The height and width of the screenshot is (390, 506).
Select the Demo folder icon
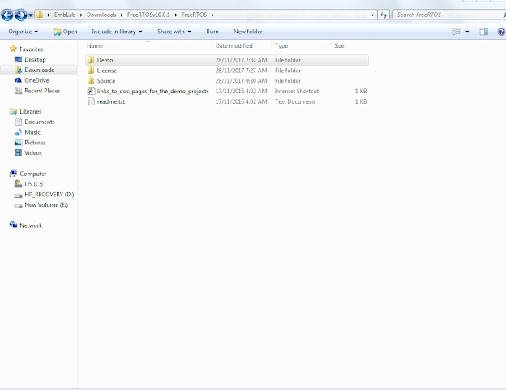pyautogui.click(x=91, y=60)
